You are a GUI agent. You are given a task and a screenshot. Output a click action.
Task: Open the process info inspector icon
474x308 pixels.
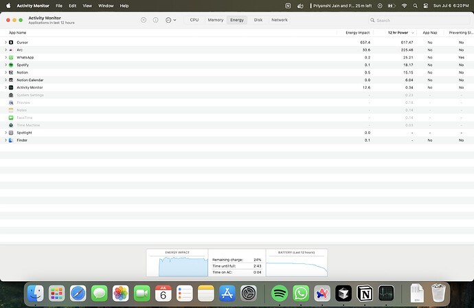tap(155, 20)
